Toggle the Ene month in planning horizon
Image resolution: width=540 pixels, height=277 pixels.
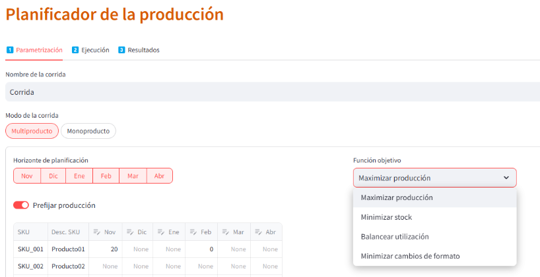(79, 176)
